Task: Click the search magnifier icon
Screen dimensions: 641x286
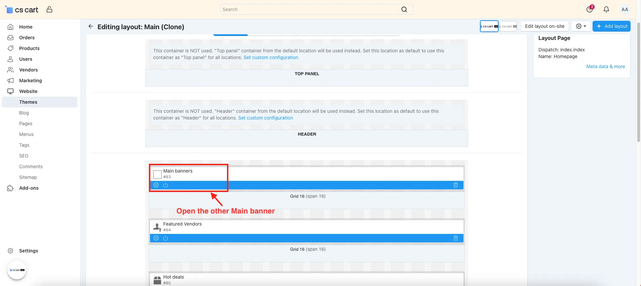Action: tap(404, 9)
